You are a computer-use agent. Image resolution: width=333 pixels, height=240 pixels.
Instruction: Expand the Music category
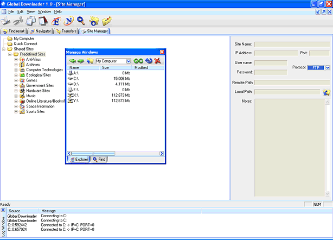tap(16, 96)
